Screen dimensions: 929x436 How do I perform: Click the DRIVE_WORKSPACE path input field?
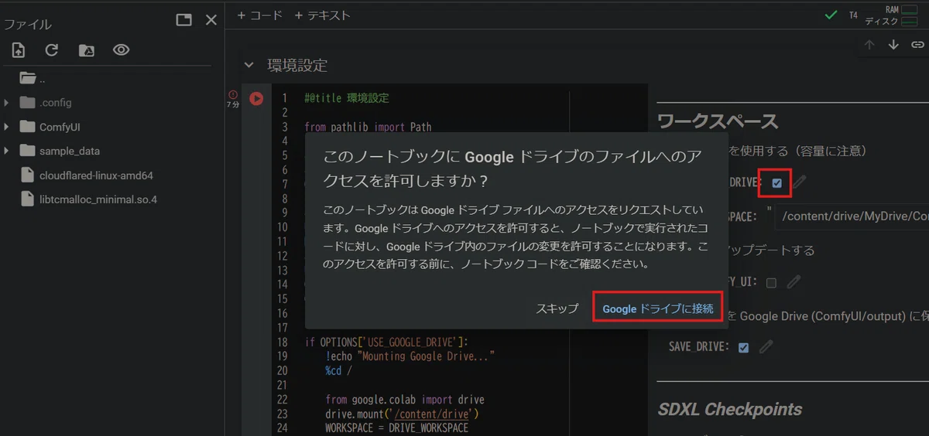[x=852, y=216]
